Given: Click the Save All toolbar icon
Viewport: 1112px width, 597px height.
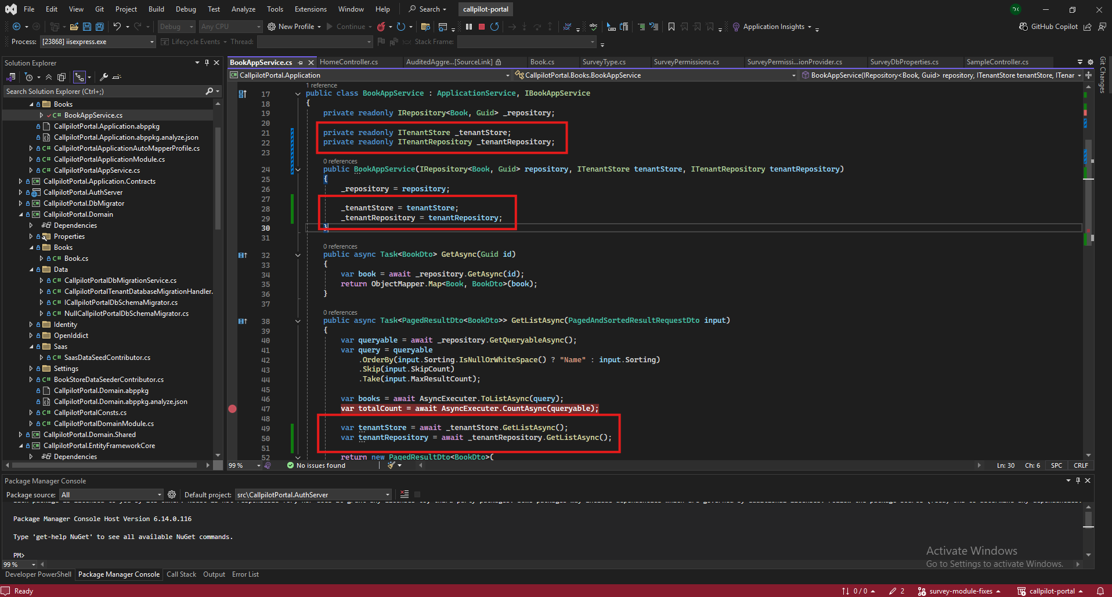Looking at the screenshot, I should [x=99, y=27].
